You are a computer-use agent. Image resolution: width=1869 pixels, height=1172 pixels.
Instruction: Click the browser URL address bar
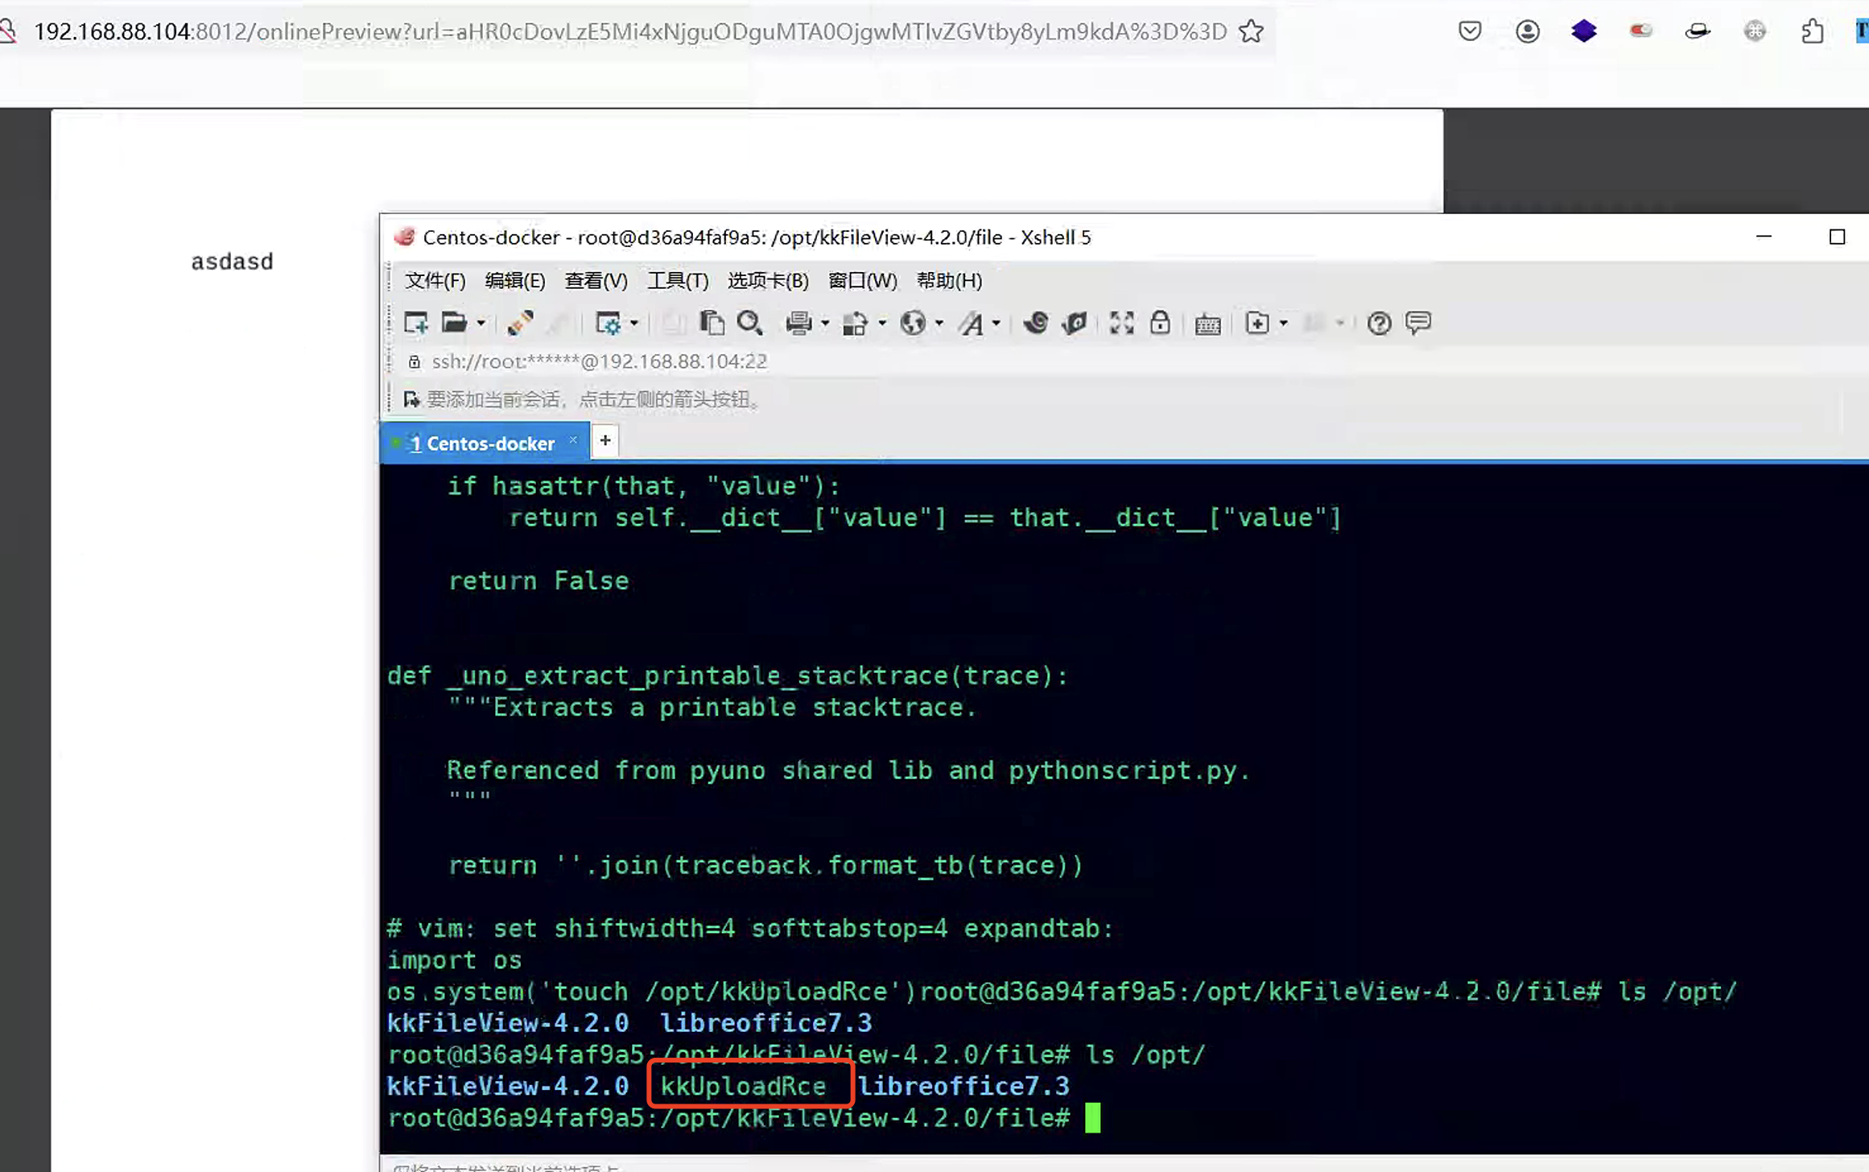[x=630, y=31]
